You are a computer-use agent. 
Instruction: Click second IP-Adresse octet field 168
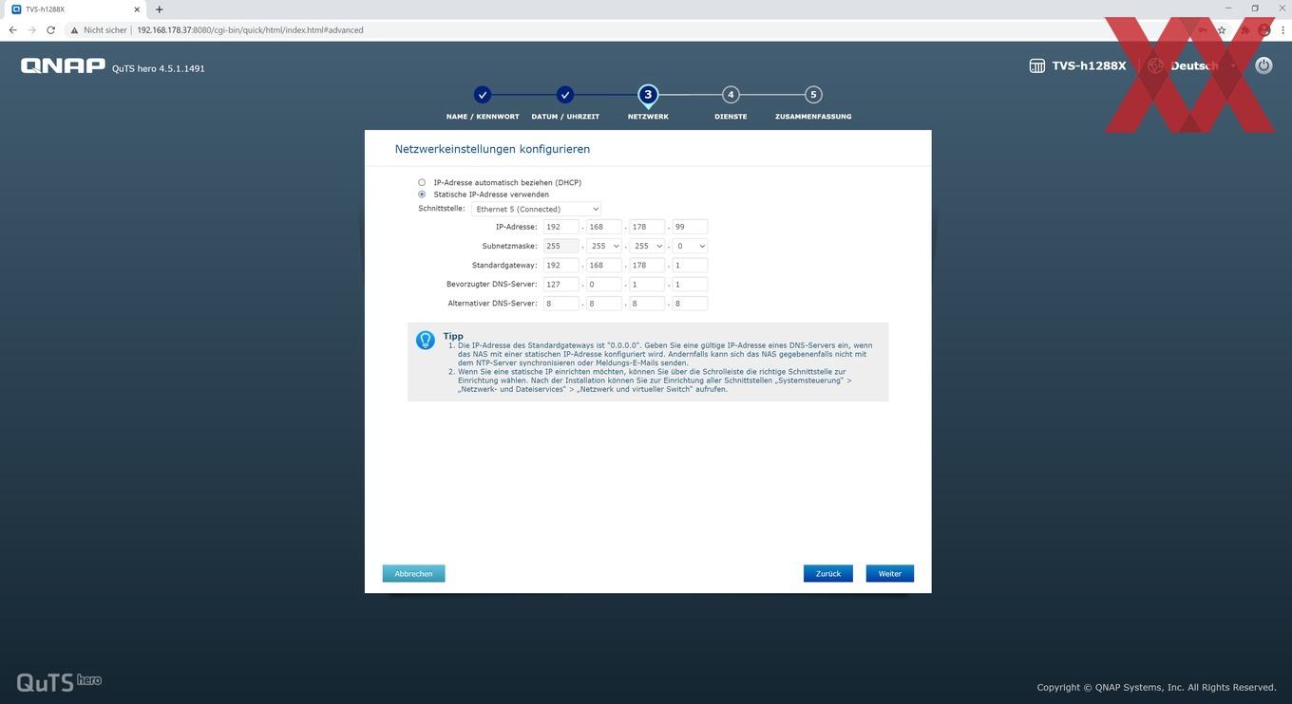point(604,227)
